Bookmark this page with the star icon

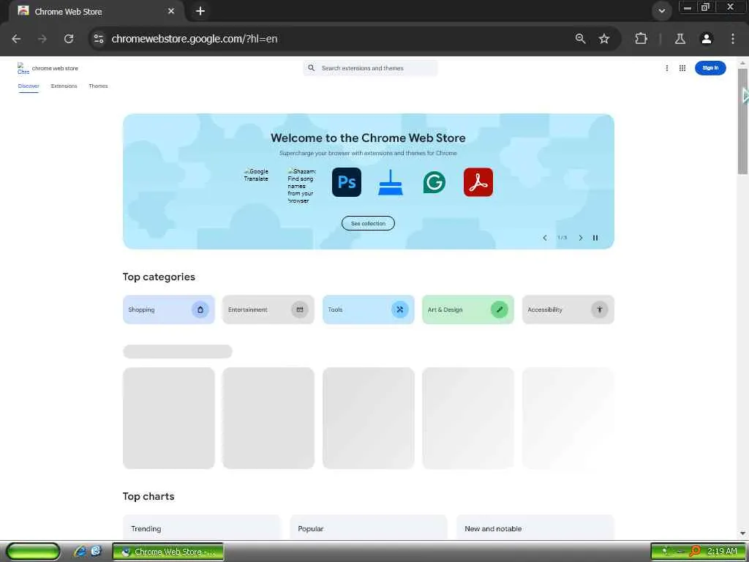click(x=604, y=39)
